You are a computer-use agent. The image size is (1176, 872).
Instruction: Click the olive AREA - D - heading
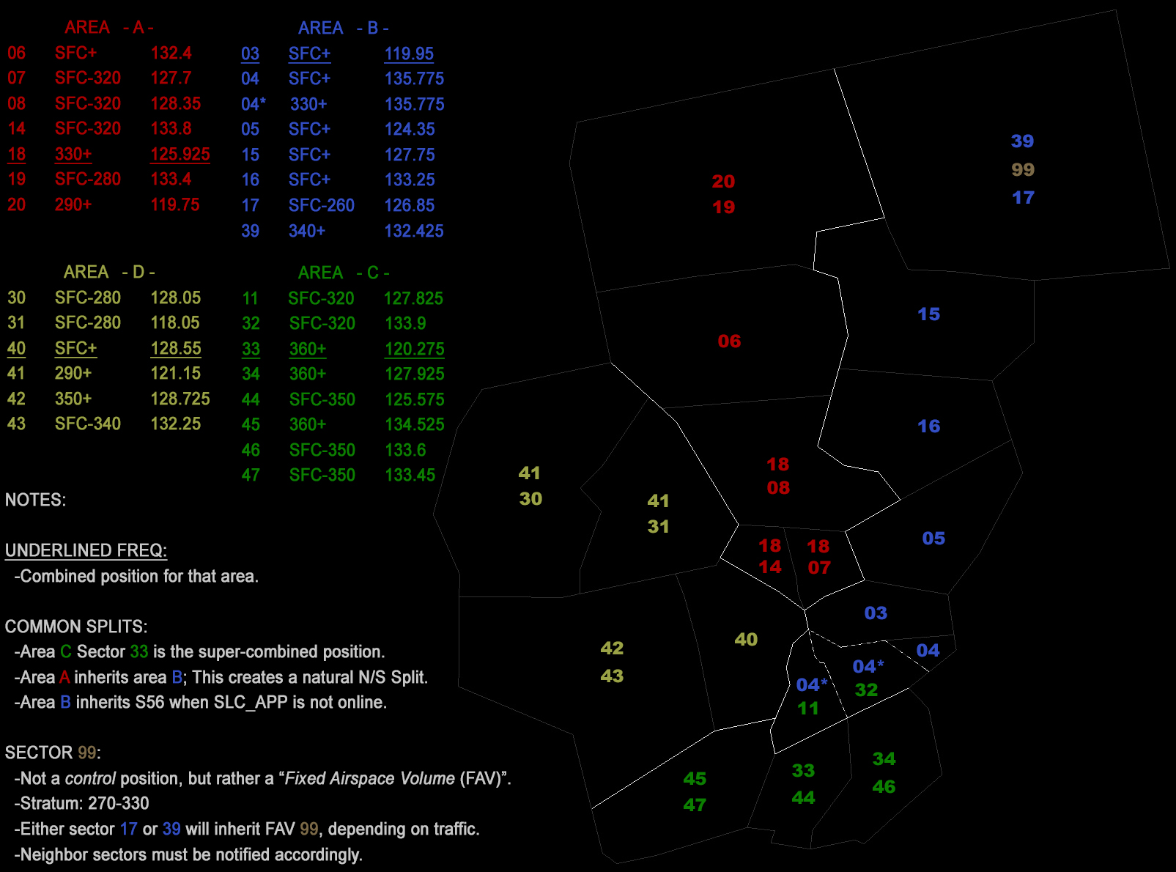click(108, 273)
